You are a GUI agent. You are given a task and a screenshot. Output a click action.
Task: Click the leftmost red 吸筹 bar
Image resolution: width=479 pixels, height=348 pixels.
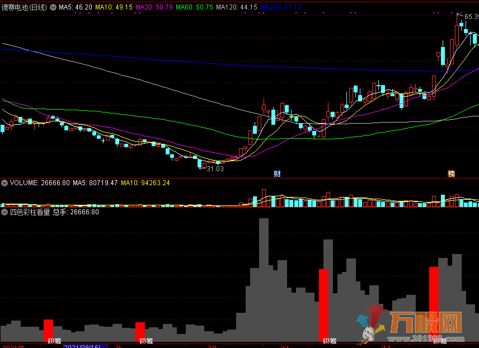coord(49,329)
